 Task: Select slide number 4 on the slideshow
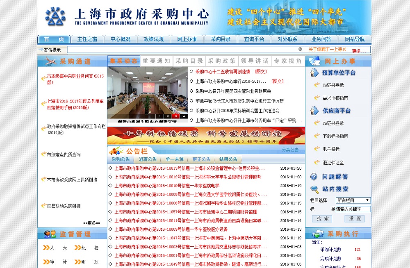(x=184, y=116)
